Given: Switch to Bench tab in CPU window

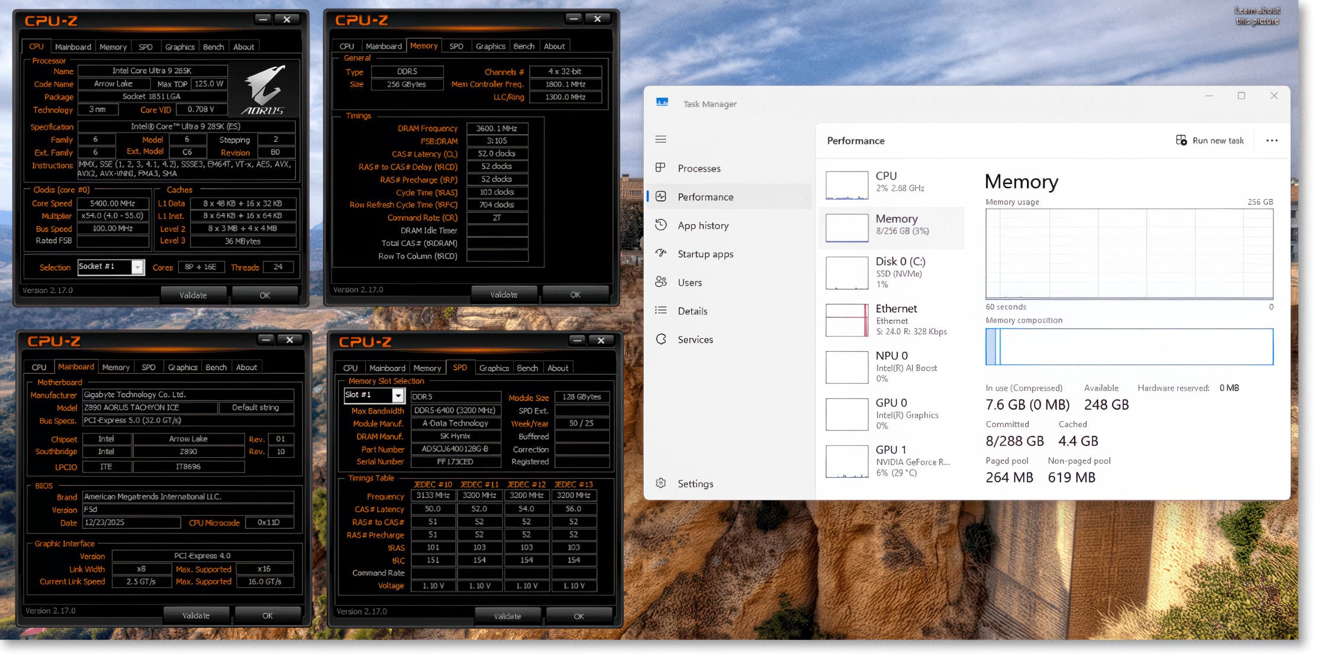Looking at the screenshot, I should tap(213, 47).
